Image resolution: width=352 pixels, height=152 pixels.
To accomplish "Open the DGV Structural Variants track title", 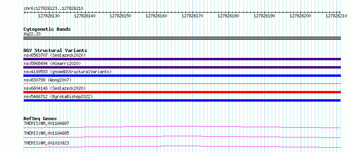I will click(x=55, y=50).
